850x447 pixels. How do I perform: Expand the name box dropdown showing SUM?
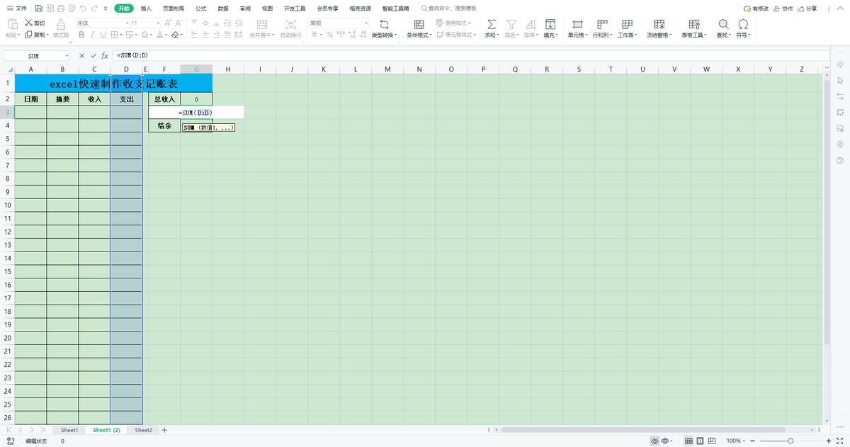67,55
